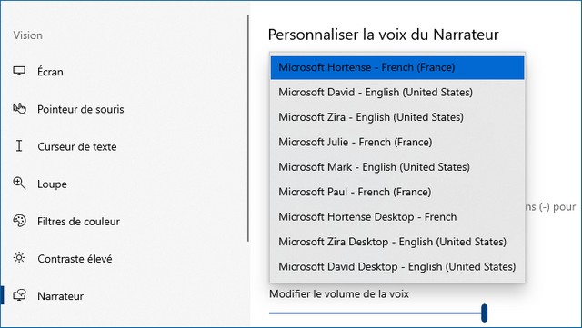The image size is (582, 328).
Task: Pick Microsoft Mark - English (United States)
Action: click(x=397, y=167)
